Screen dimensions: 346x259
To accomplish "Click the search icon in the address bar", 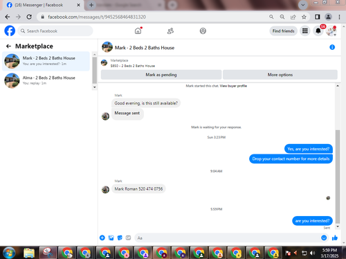I will pos(271,17).
